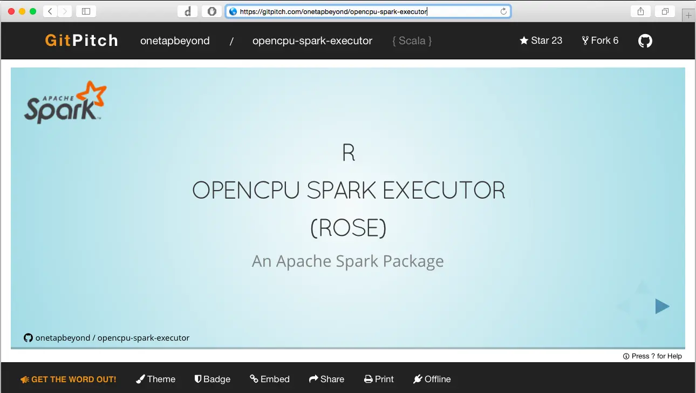Click the Apache Spark logo on the slide
The image size is (696, 393).
64,103
